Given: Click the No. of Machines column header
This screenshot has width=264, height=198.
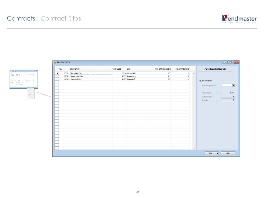Looking at the screenshot, I should pos(182,69).
